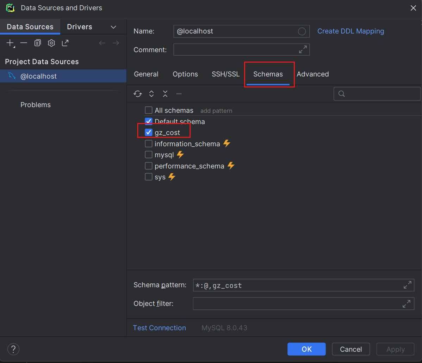Click lightning icon next to information_schema

(227, 143)
